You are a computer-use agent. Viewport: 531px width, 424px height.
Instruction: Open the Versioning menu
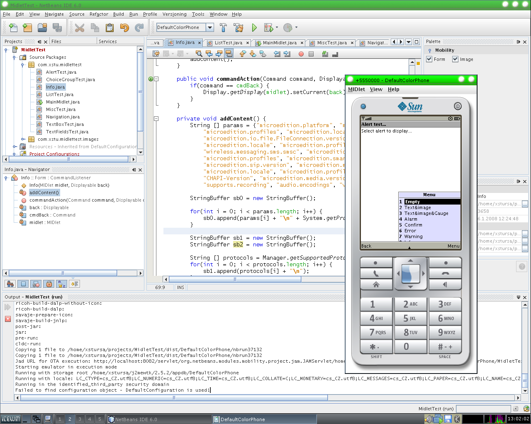click(x=174, y=14)
